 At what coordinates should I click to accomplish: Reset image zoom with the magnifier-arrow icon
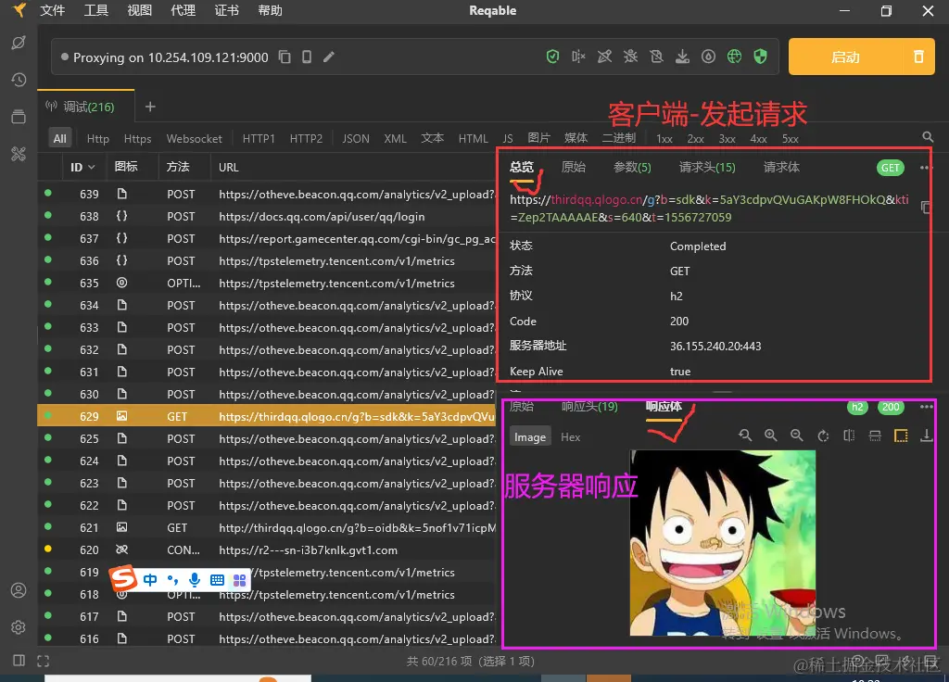tap(745, 436)
